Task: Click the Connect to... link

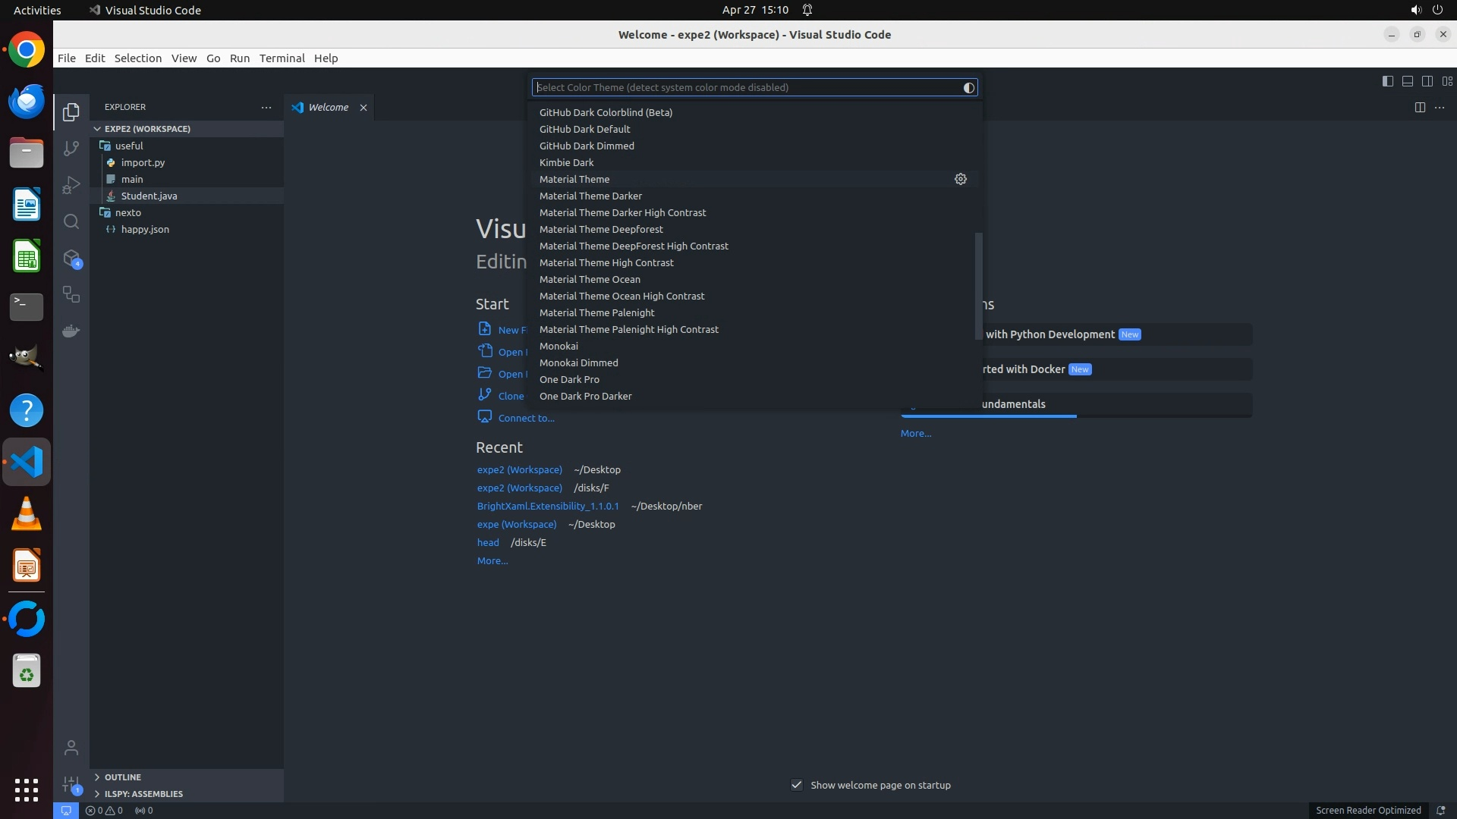Action: [526, 418]
